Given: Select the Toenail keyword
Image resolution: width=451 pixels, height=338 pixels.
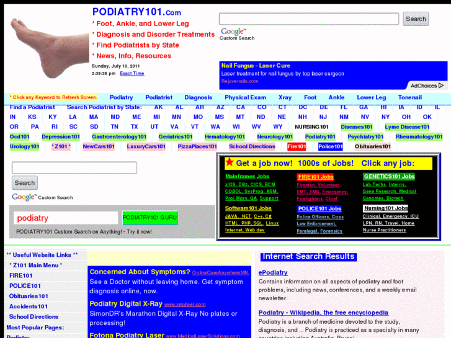Looking at the screenshot, I should (x=410, y=97).
